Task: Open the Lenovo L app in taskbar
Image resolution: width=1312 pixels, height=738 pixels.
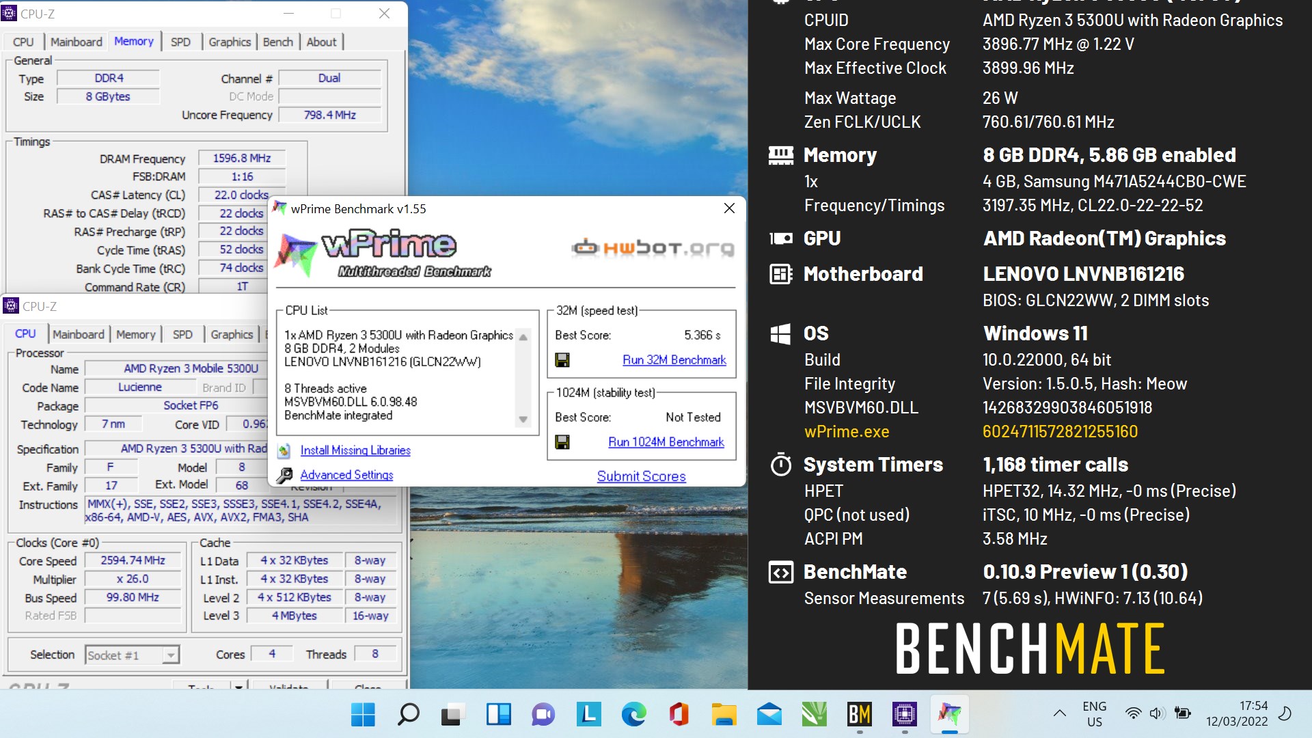Action: 588,715
